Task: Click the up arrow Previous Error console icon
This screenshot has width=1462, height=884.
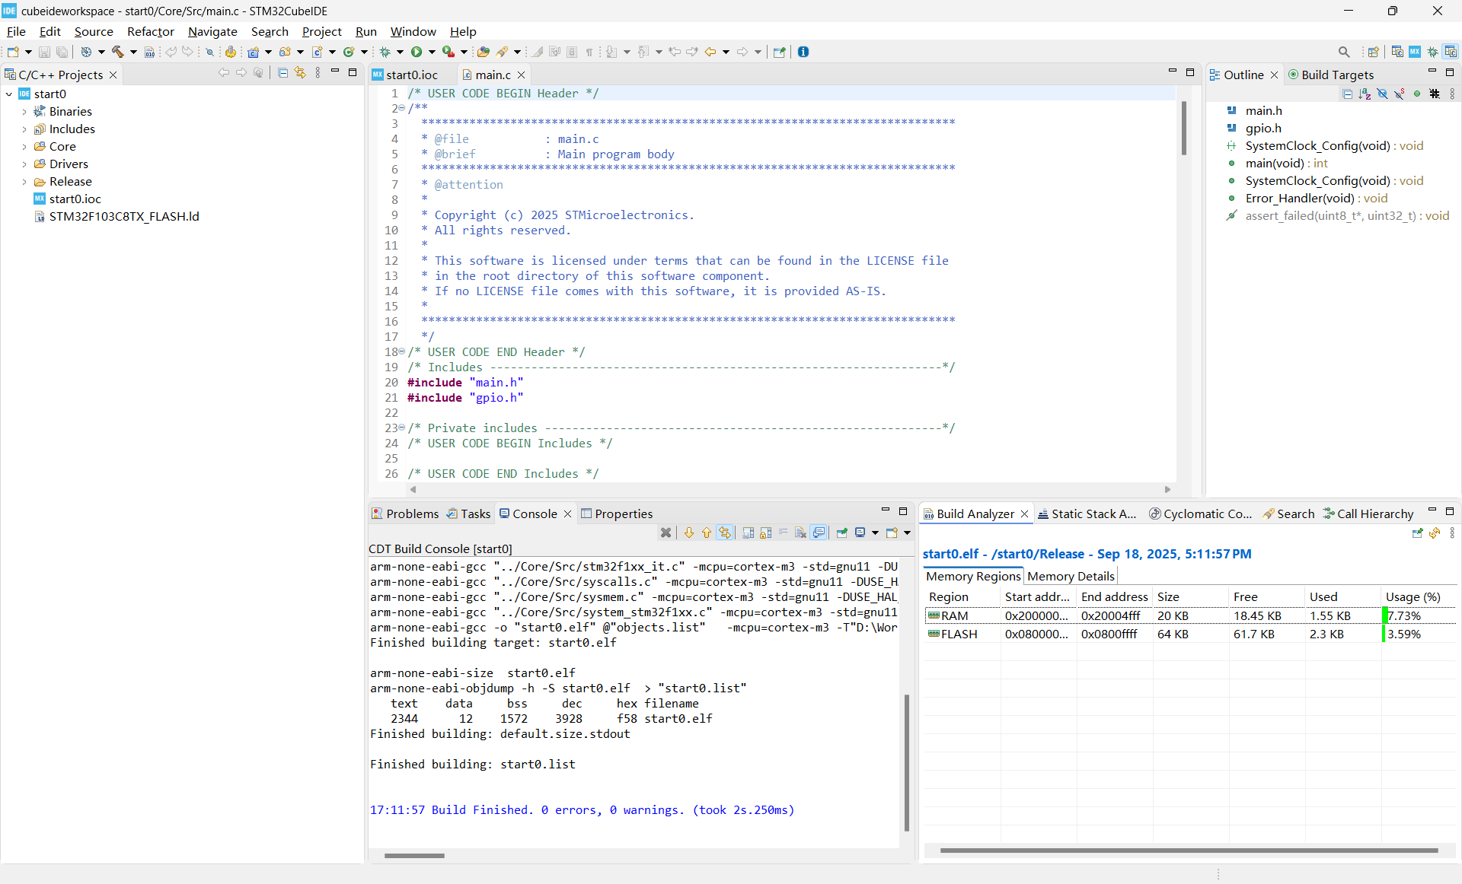Action: click(707, 533)
